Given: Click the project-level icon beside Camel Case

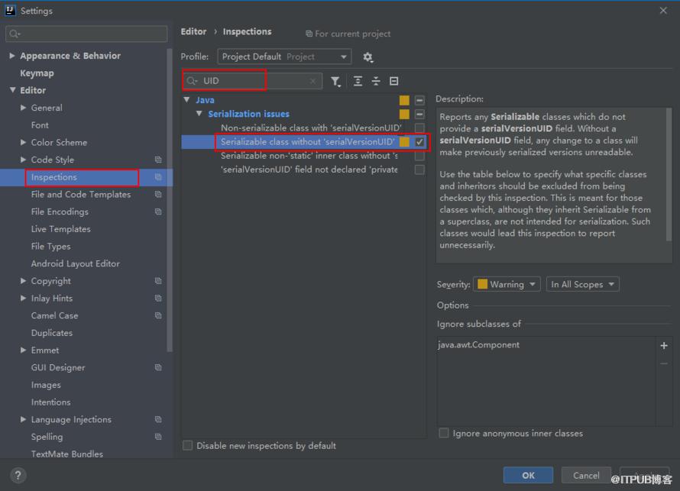Looking at the screenshot, I should click(x=158, y=316).
